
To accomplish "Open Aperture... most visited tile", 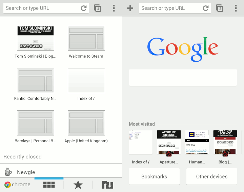I will (x=169, y=142).
